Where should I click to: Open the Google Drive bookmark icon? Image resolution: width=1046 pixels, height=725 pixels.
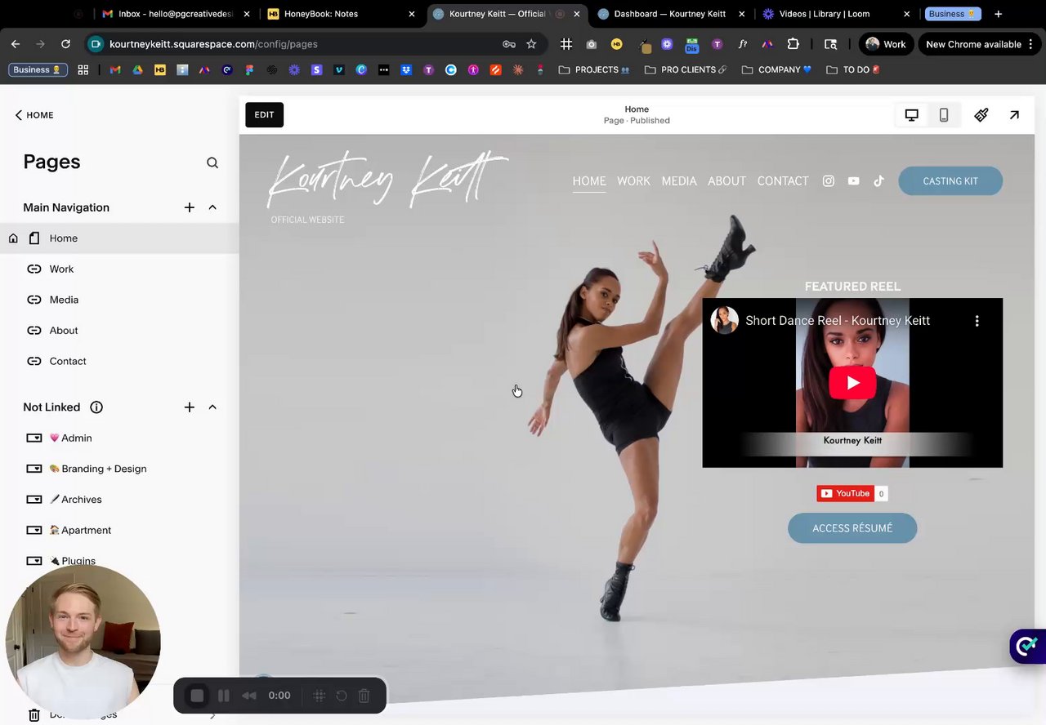tap(137, 70)
